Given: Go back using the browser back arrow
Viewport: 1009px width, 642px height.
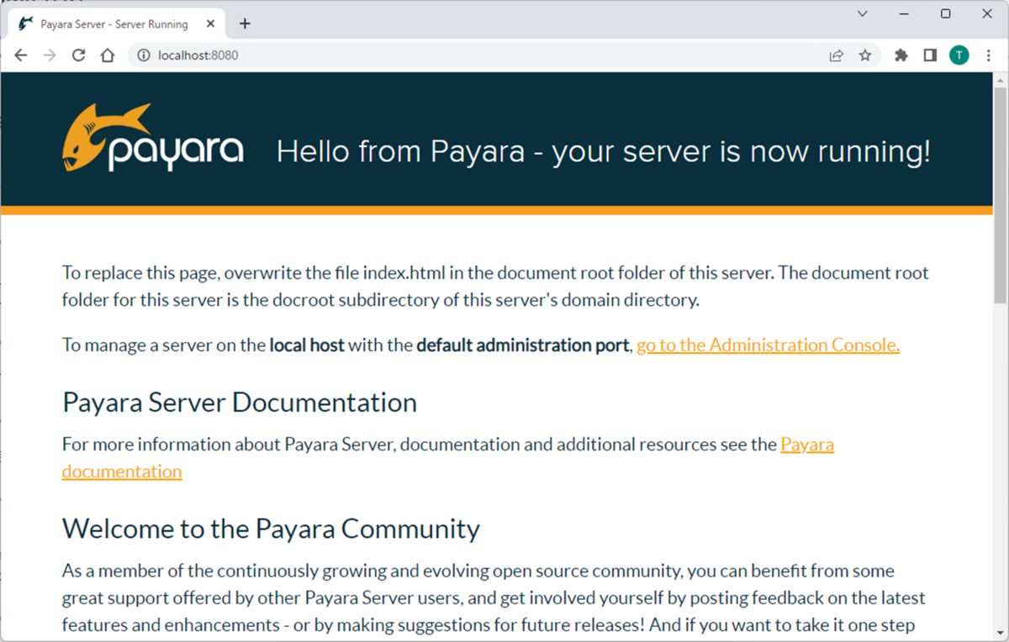Looking at the screenshot, I should pos(21,55).
